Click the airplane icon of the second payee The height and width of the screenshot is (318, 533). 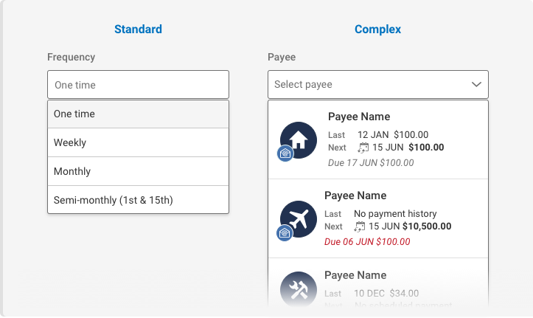[x=299, y=218]
